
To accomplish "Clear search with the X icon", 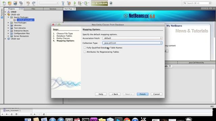I will 210,3.
